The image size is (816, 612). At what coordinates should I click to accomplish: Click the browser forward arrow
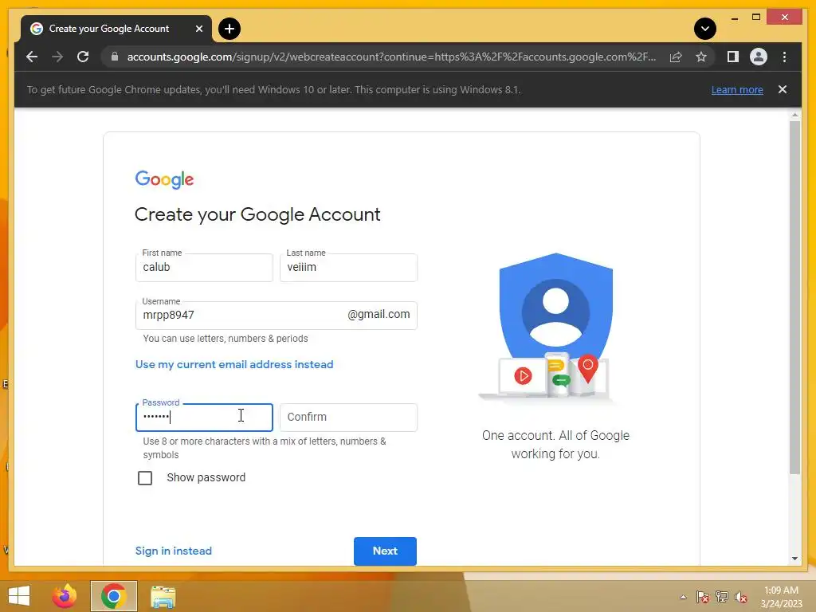(x=57, y=57)
